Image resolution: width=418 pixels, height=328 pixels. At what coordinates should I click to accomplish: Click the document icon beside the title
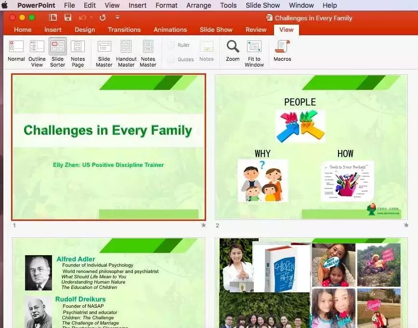coord(269,18)
